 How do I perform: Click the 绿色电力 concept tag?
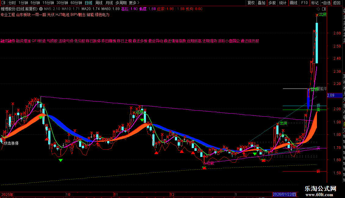(x=102, y=15)
